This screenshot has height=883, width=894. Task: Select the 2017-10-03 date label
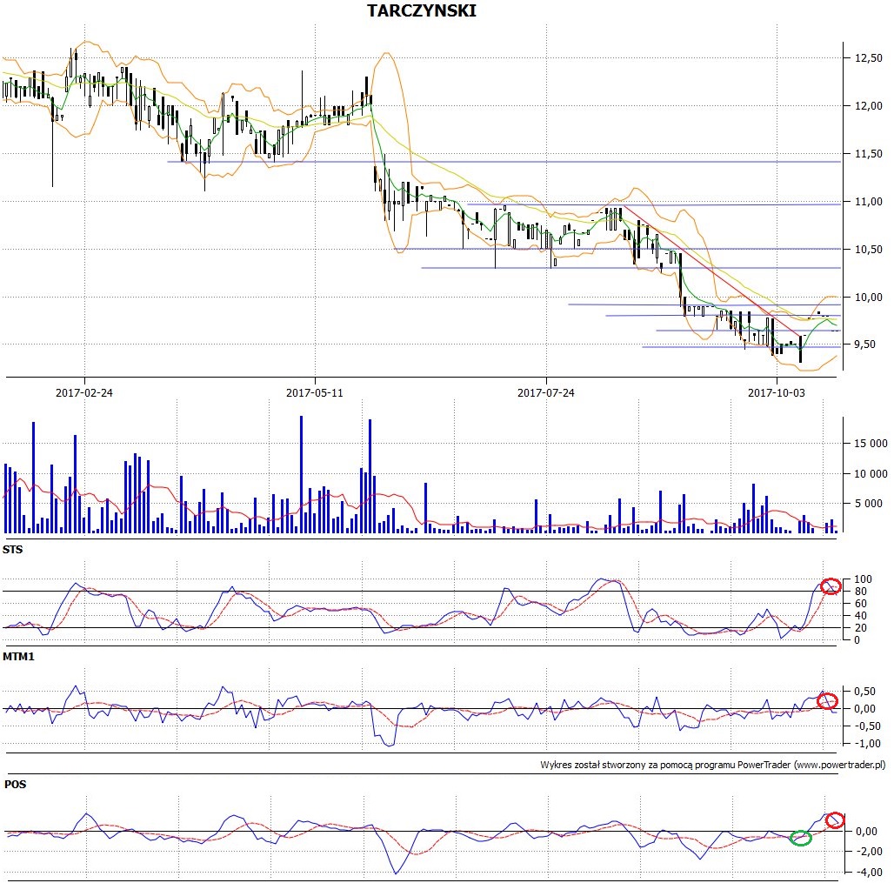click(776, 392)
